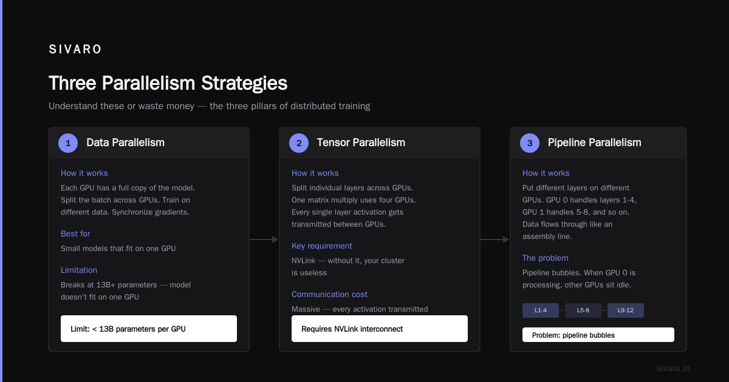Select the Pipeline Parallelism card title
The height and width of the screenshot is (382, 729).
(594, 143)
